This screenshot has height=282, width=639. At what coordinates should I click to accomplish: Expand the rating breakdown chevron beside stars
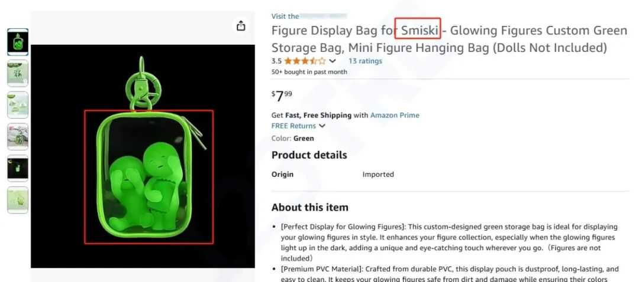pyautogui.click(x=333, y=61)
